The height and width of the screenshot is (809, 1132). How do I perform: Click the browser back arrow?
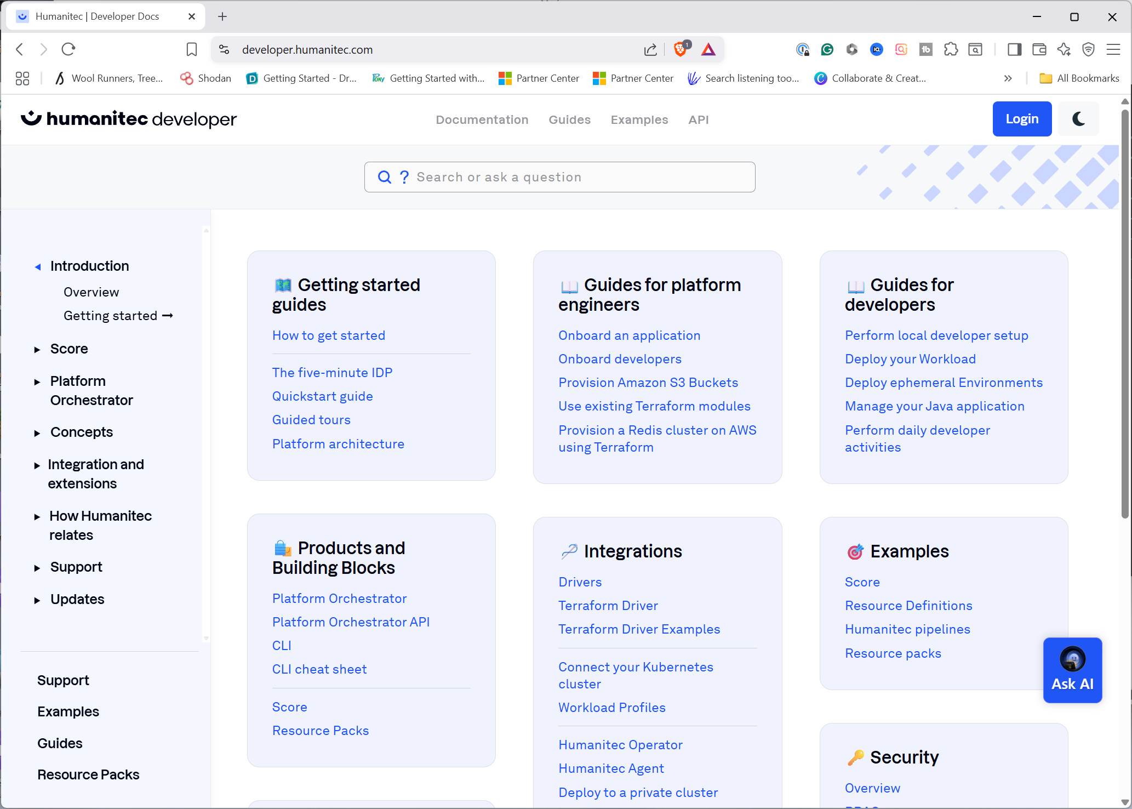[x=20, y=49]
